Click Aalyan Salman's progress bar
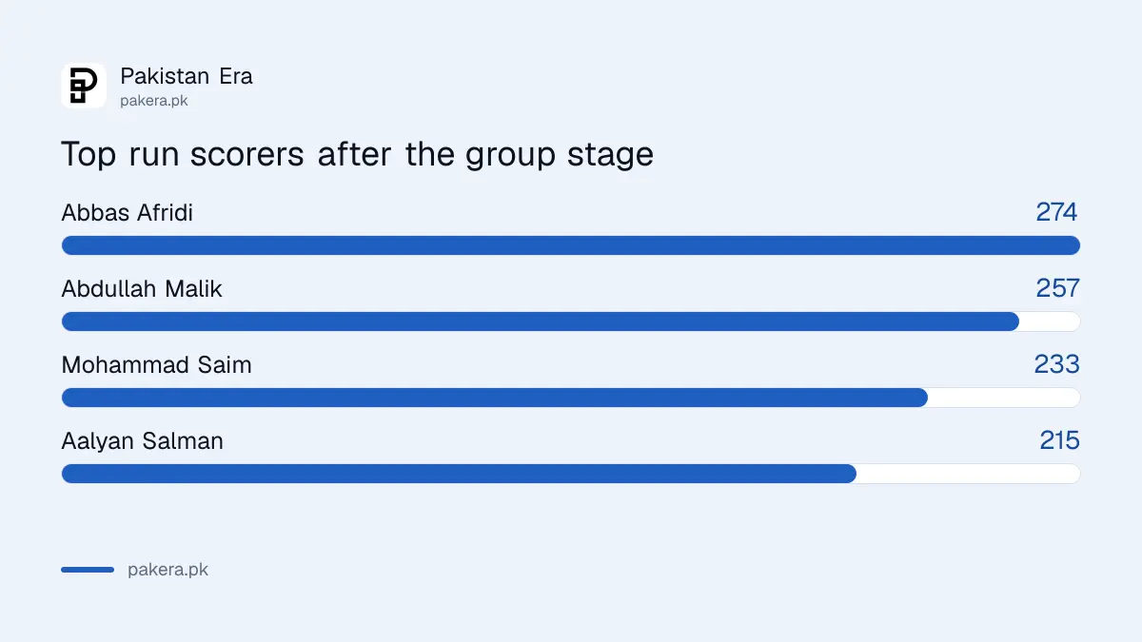The image size is (1142, 642). 571,474
